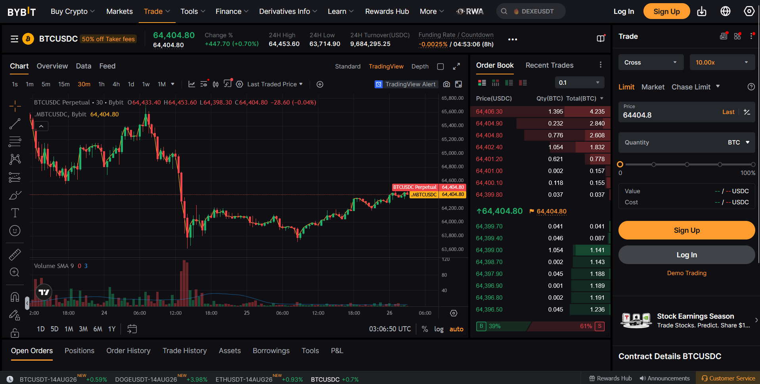Open the hamburger pairs list menu

[x=15, y=39]
